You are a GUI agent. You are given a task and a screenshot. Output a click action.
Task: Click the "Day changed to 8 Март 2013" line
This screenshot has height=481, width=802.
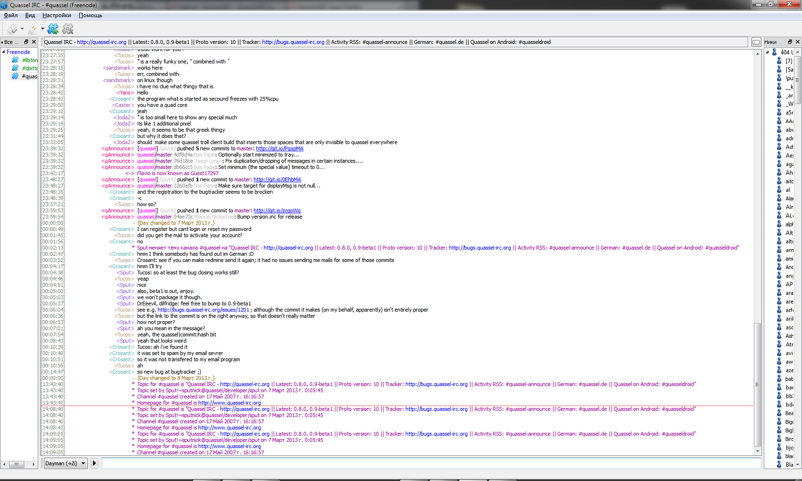[x=176, y=378]
